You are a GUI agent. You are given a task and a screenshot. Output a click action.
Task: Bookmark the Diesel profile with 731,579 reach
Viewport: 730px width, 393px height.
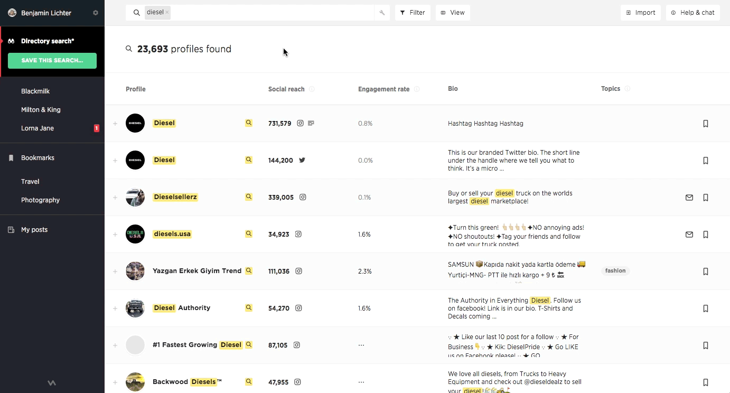coord(706,124)
